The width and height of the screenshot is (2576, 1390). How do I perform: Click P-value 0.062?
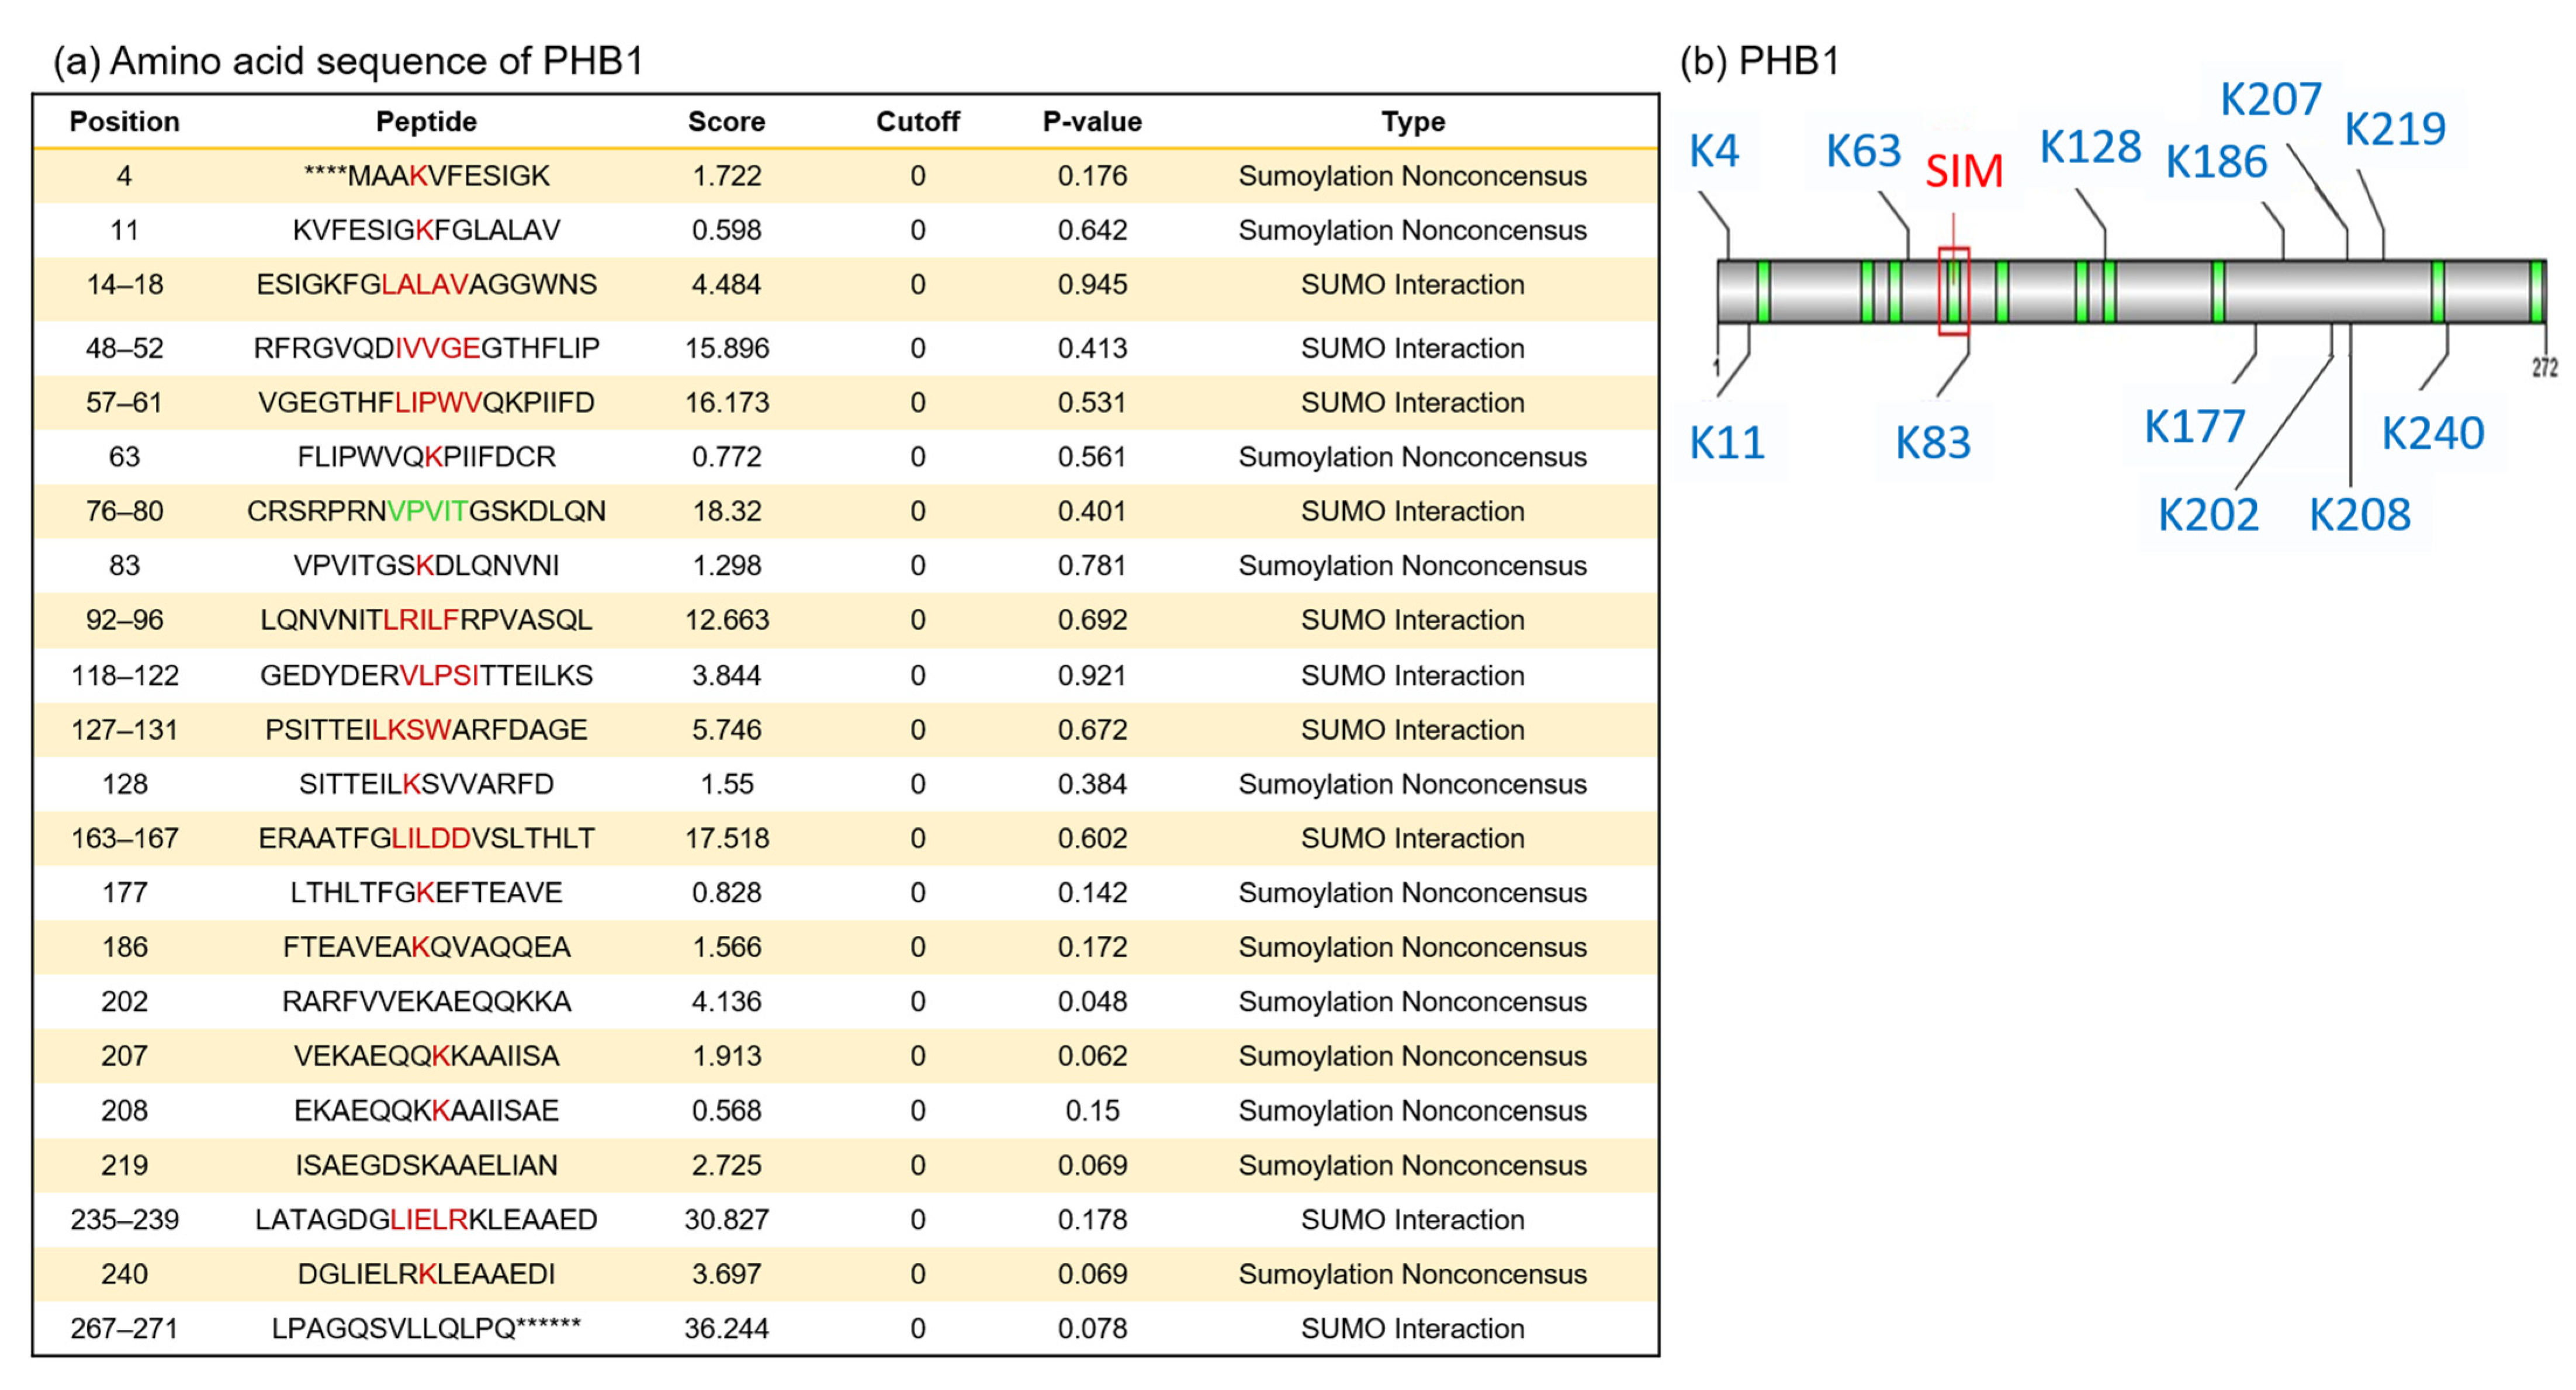pyautogui.click(x=1092, y=1056)
